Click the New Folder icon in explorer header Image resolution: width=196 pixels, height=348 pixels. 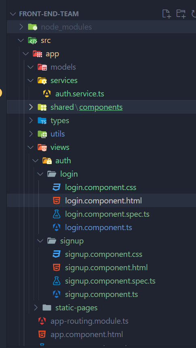(x=181, y=14)
